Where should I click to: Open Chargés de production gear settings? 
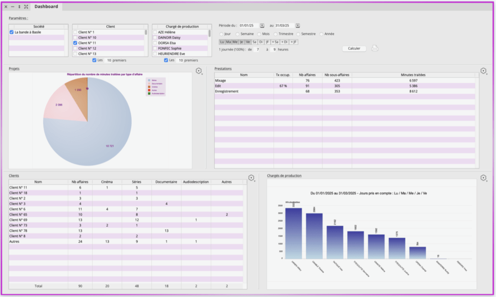(x=483, y=178)
